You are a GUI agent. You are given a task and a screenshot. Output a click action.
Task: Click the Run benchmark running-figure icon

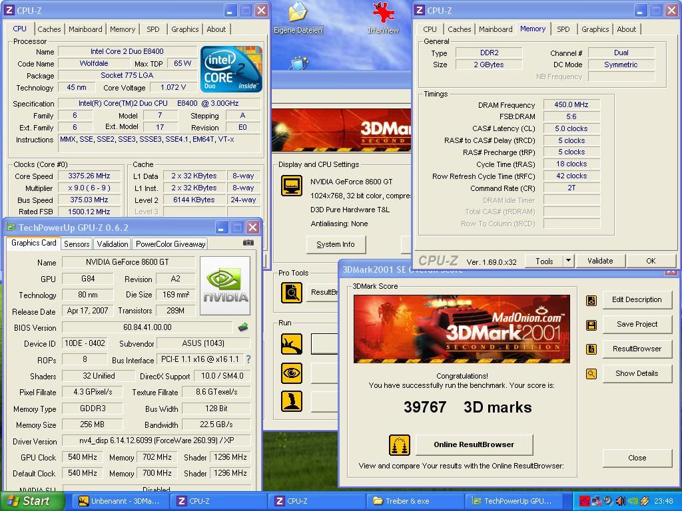[292, 344]
